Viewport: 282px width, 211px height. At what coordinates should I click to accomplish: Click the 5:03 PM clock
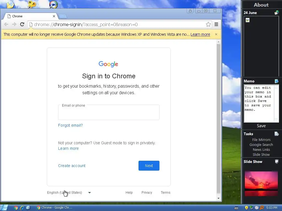point(272,208)
